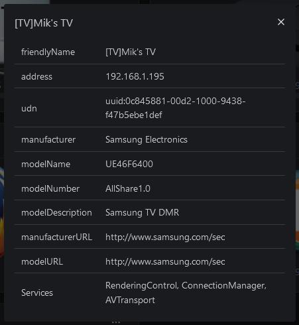This screenshot has width=299, height=325.
Task: Click the AVTransport service name
Action: pyautogui.click(x=130, y=300)
